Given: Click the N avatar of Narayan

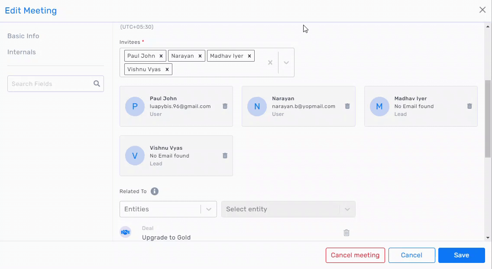Looking at the screenshot, I should click(257, 107).
